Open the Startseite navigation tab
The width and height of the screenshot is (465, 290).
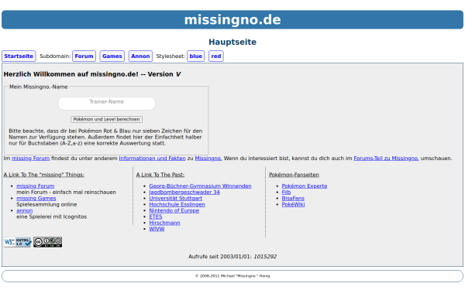coord(19,56)
